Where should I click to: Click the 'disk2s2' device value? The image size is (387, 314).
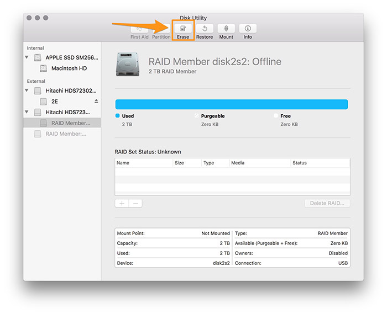click(x=221, y=263)
